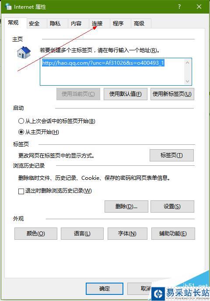Open 标签页 settings button
This screenshot has height=301, width=210.
(x=171, y=155)
